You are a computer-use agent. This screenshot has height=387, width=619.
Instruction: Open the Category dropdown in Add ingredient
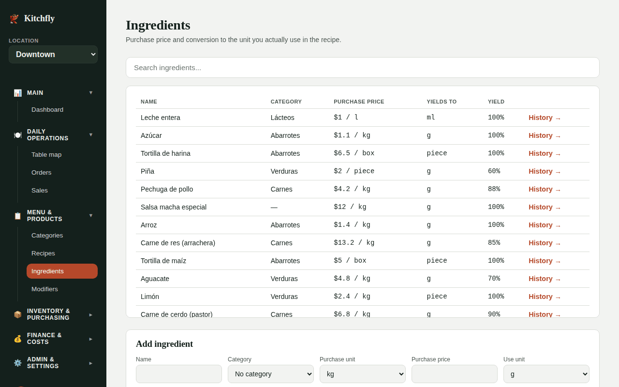pos(271,374)
